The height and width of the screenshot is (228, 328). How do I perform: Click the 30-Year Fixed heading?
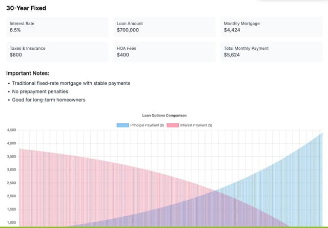26,8
